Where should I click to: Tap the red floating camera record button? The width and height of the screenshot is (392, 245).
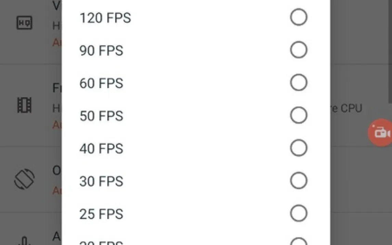click(380, 132)
